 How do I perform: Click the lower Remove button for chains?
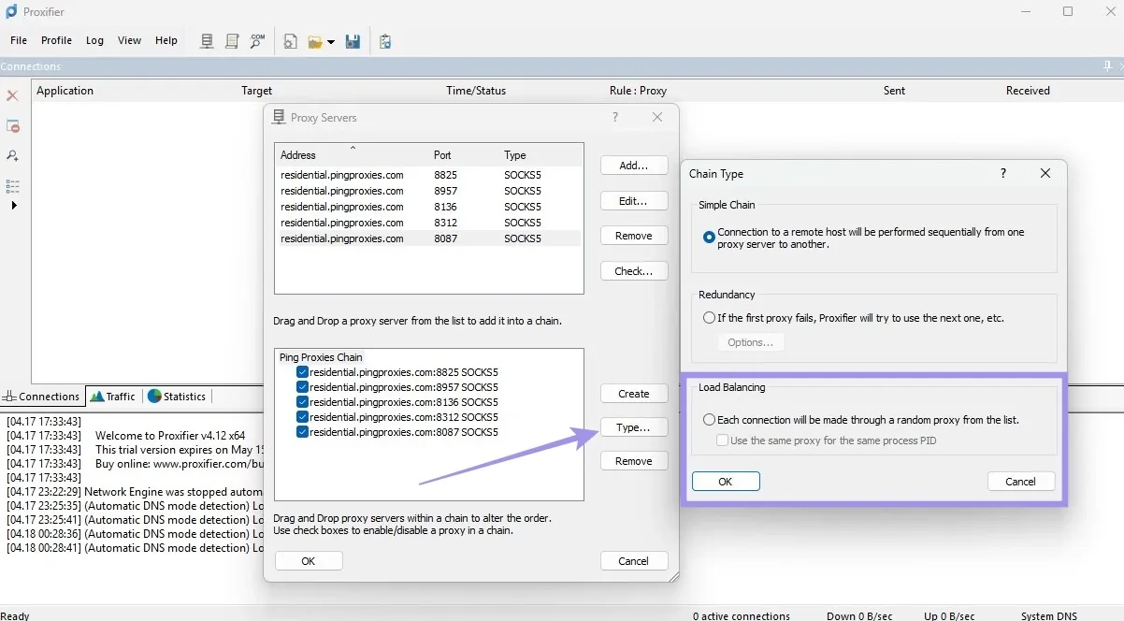pos(634,461)
